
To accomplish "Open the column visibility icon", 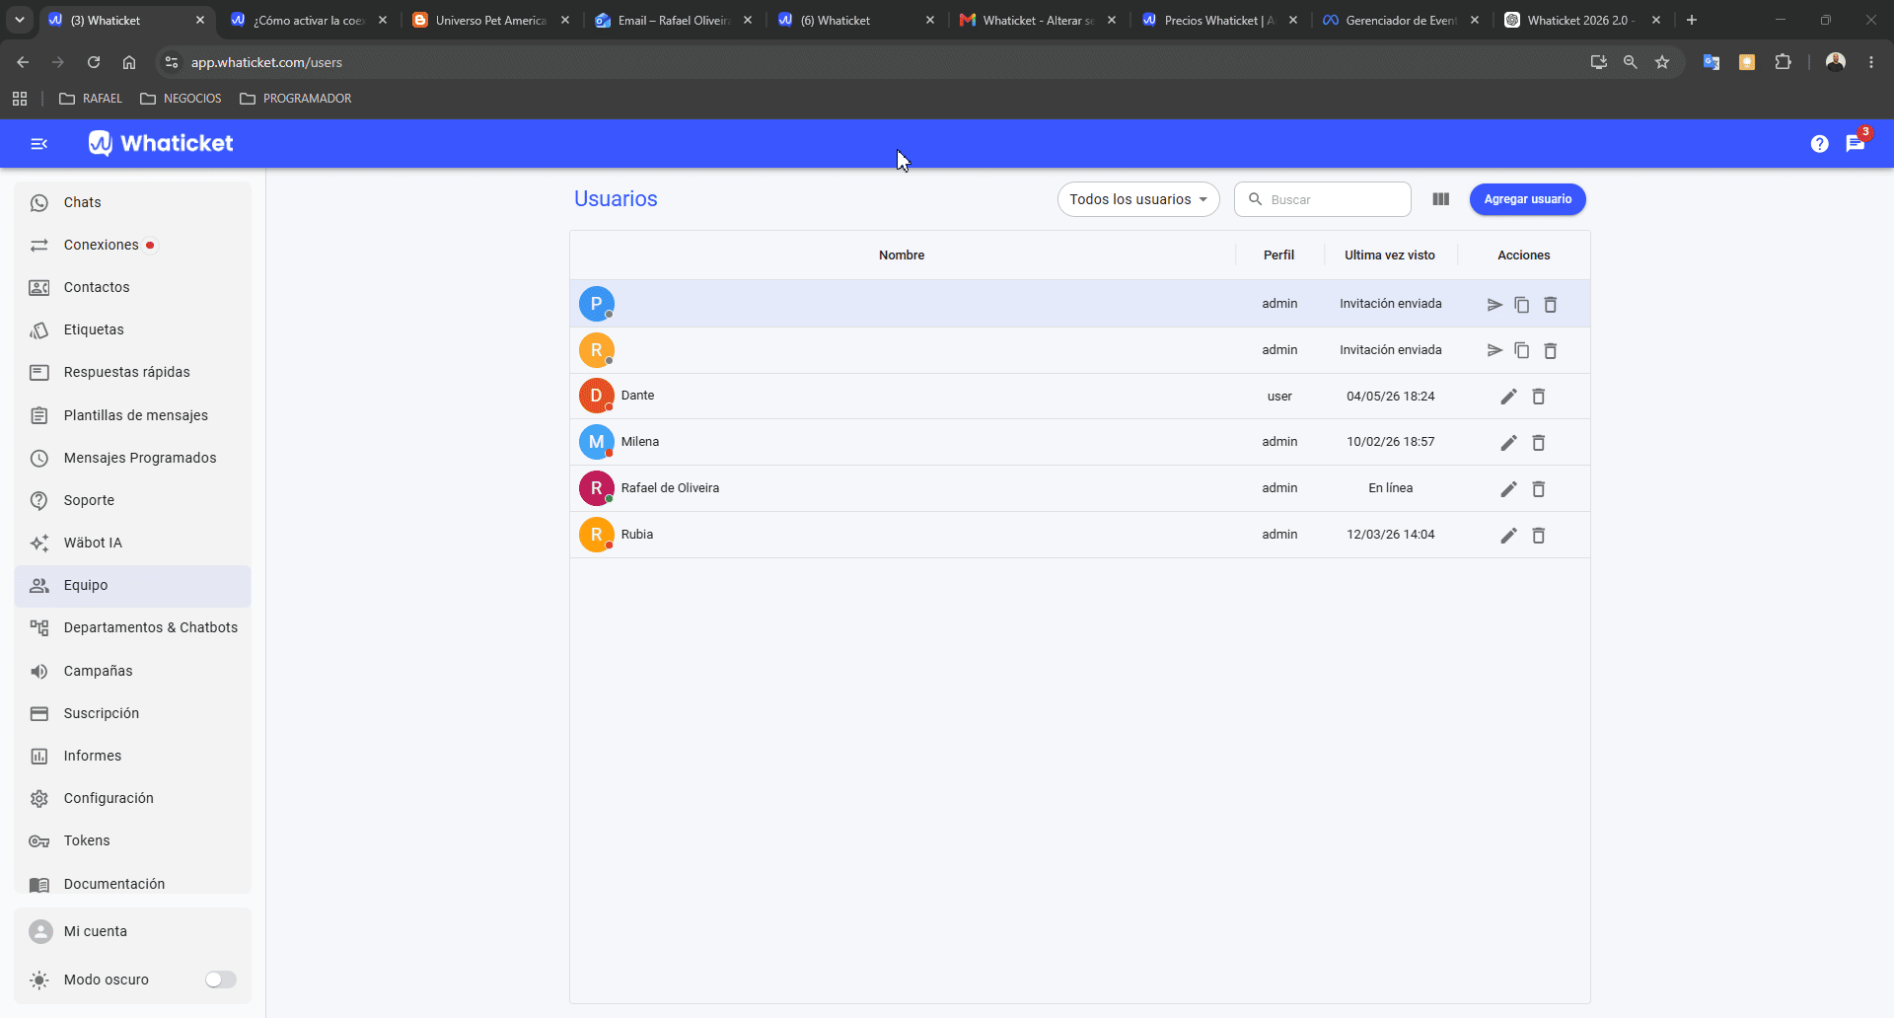I will point(1441,199).
